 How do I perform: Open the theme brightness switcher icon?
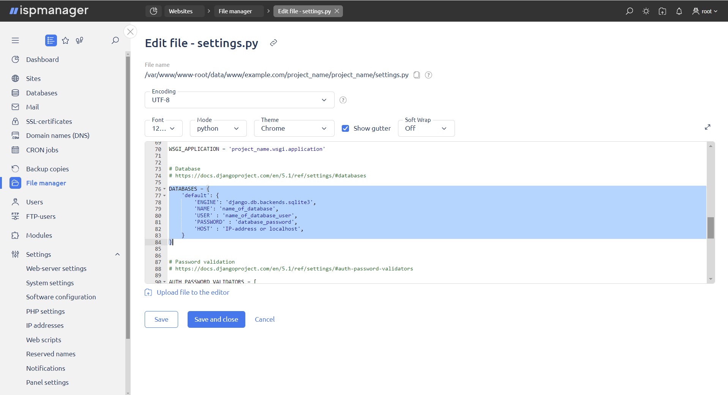tap(646, 11)
